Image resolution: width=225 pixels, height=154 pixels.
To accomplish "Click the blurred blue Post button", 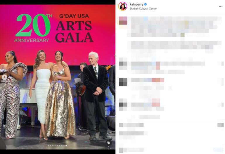I will tap(218, 150).
